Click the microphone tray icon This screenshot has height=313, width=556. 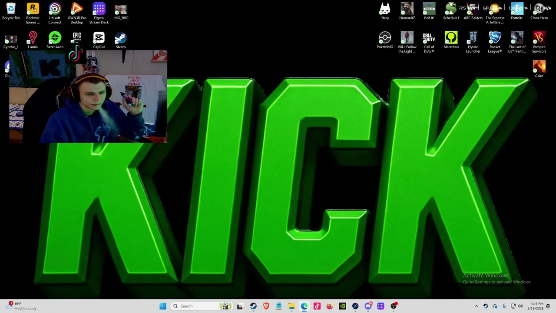pyautogui.click(x=504, y=306)
